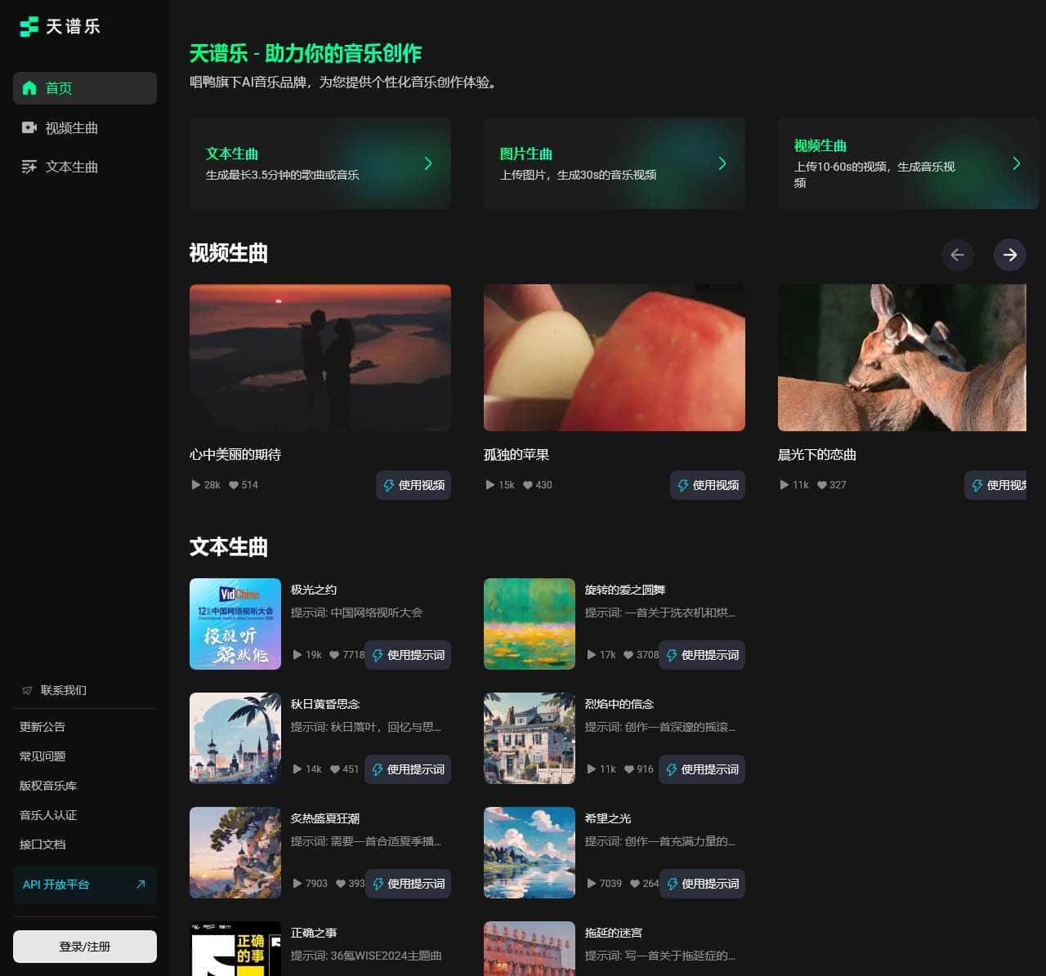Open 文本生曲 from the sidebar menu
The width and height of the screenshot is (1046, 976).
(72, 167)
